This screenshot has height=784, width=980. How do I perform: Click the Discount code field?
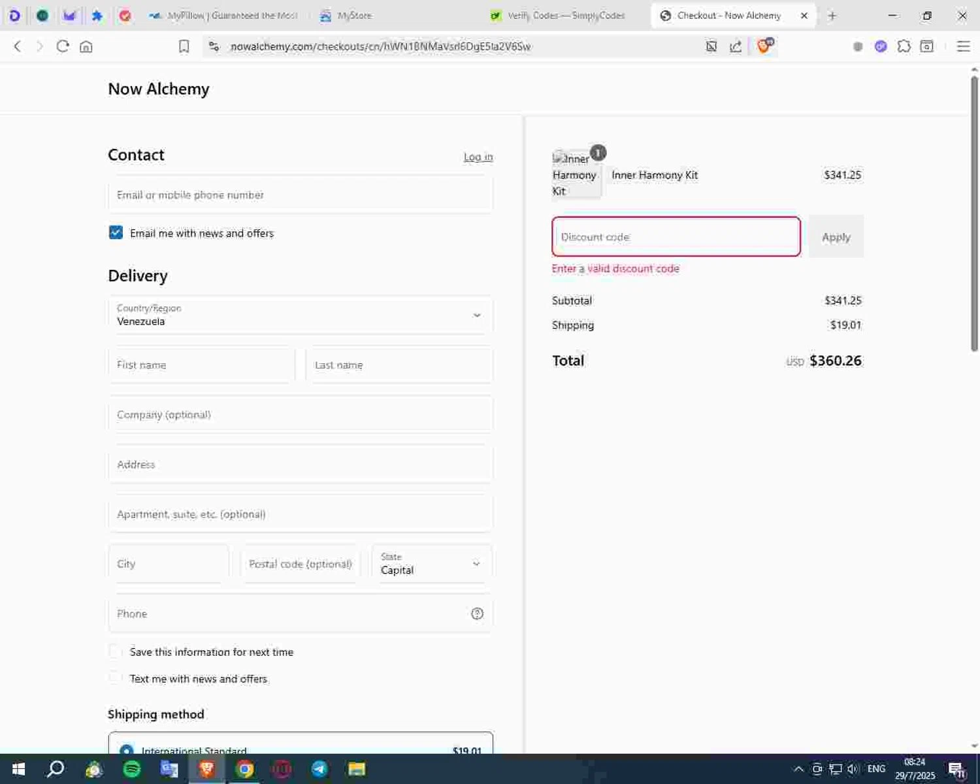click(676, 237)
